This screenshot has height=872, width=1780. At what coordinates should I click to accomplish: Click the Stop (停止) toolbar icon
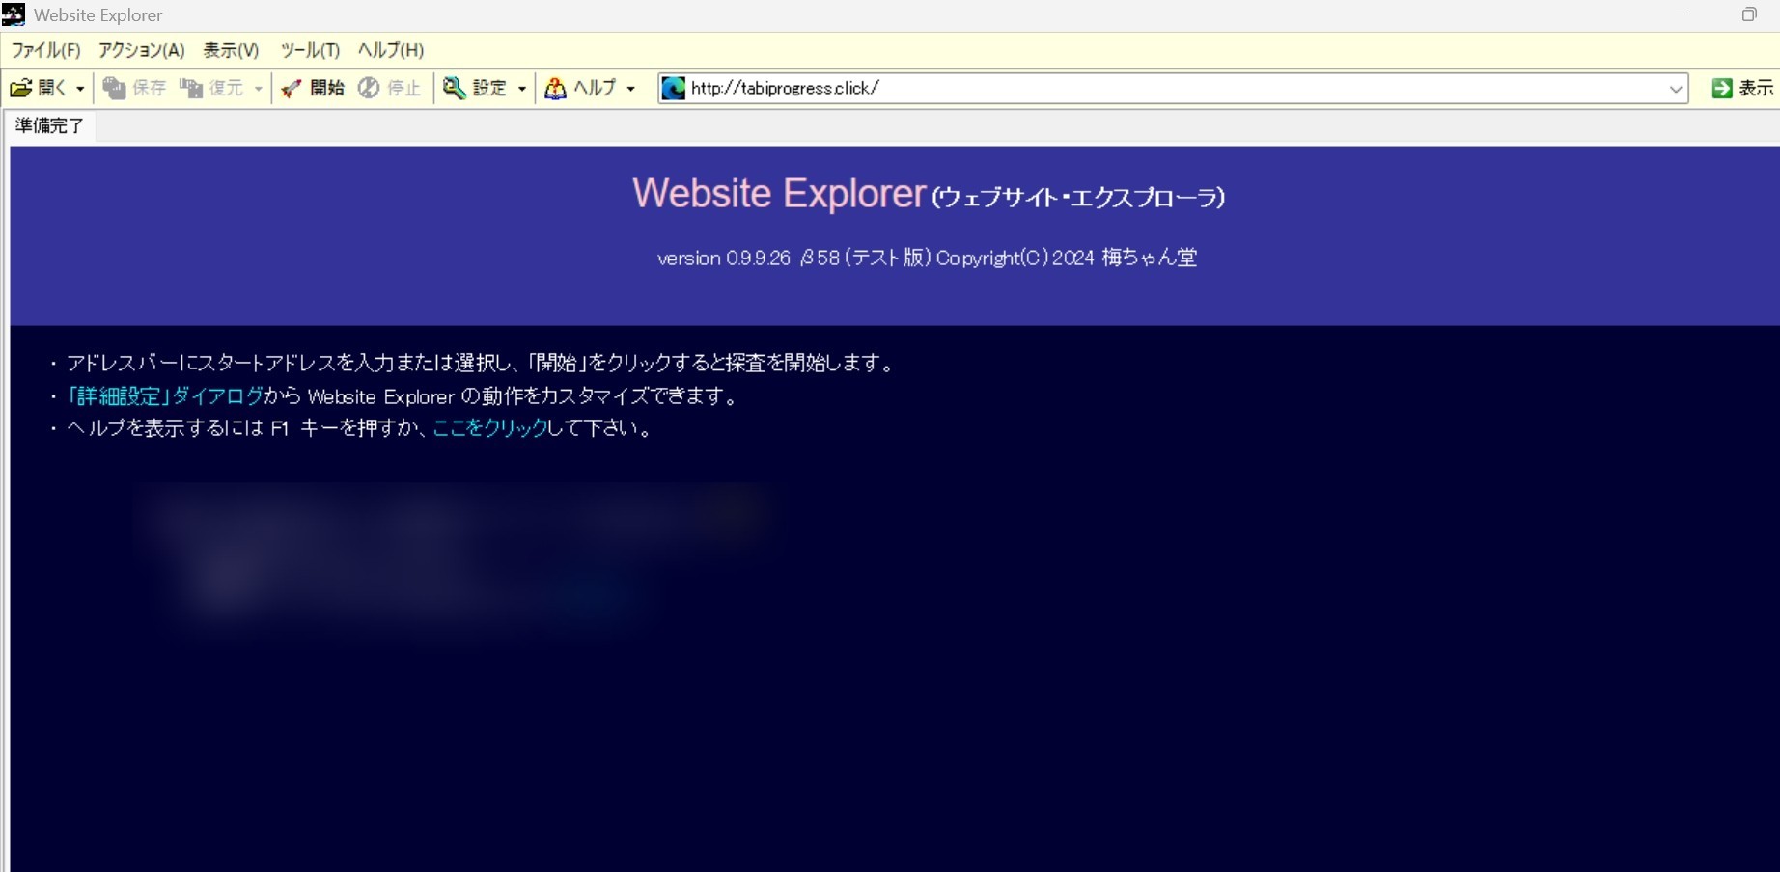(x=369, y=88)
